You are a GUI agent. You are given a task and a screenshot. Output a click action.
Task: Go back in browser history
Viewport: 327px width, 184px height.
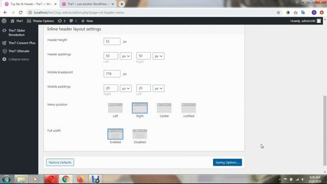click(x=5, y=12)
